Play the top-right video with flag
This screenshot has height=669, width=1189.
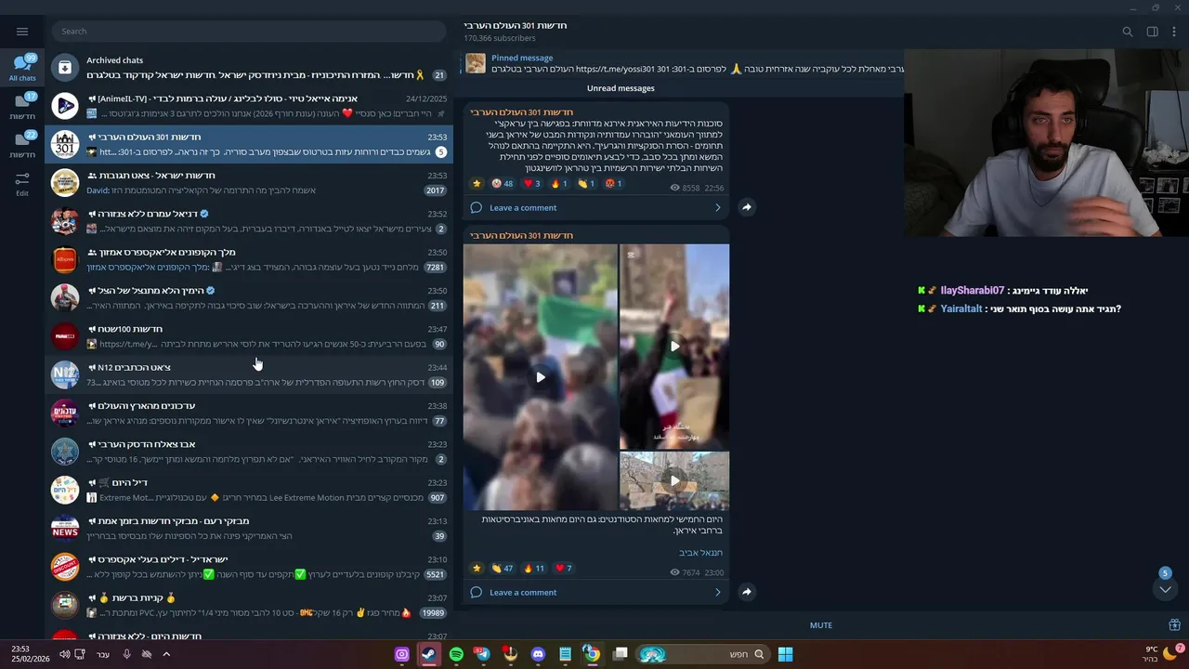click(674, 347)
